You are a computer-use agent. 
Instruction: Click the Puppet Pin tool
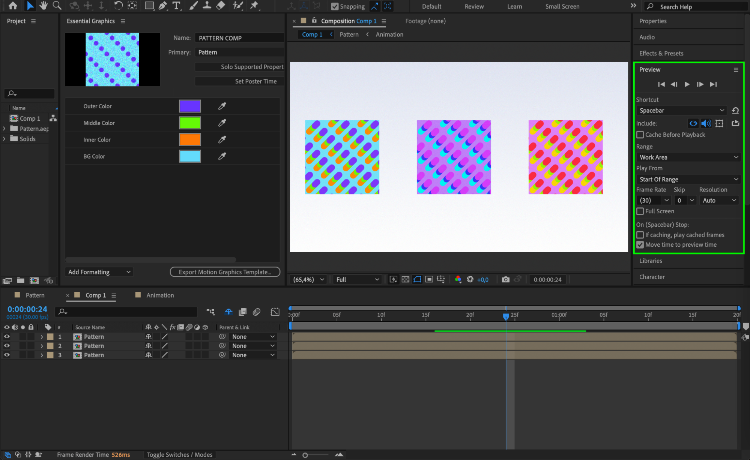pos(254,6)
